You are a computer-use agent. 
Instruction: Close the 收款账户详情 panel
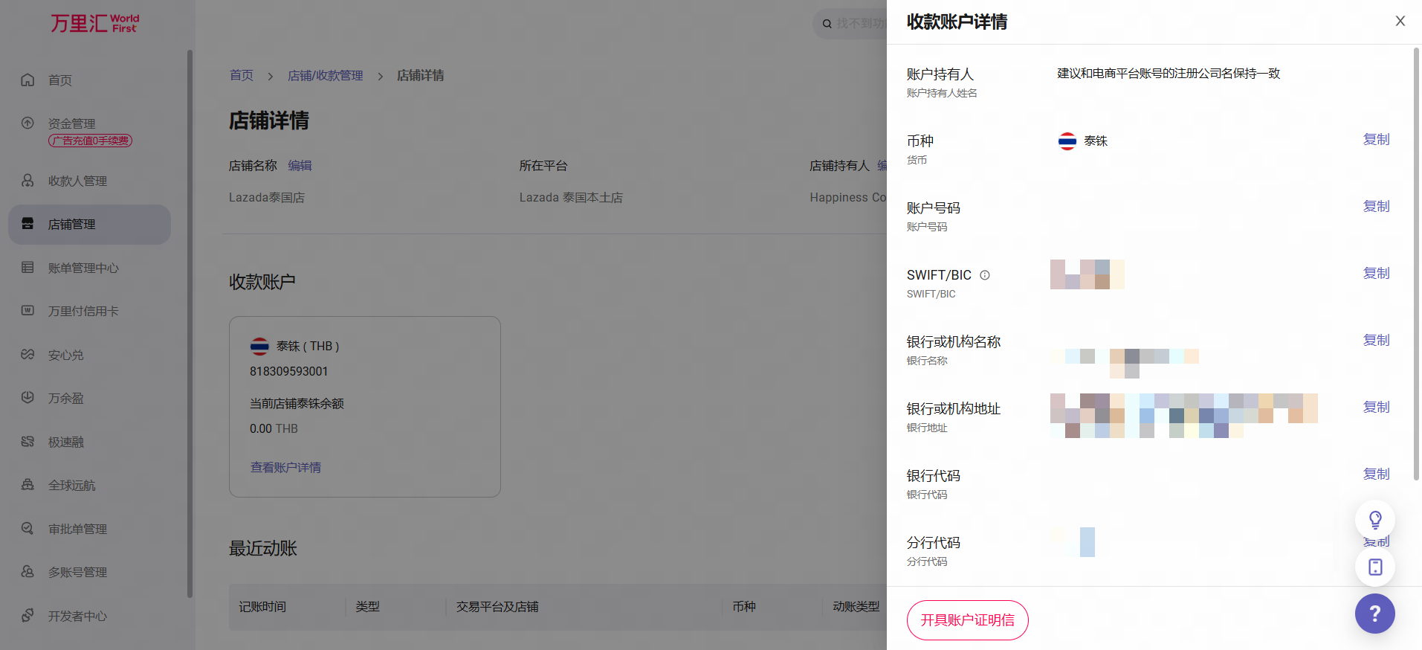[1400, 21]
